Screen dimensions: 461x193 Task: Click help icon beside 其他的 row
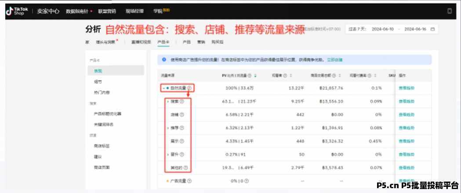pyautogui.click(x=186, y=168)
